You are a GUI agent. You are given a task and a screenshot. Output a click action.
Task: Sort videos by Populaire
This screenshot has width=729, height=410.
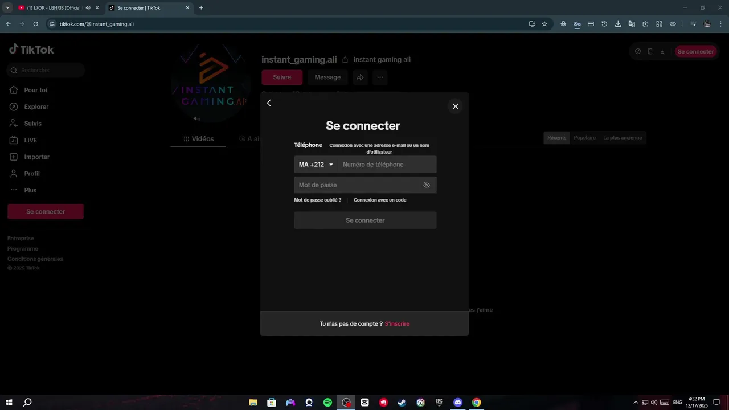(x=585, y=138)
